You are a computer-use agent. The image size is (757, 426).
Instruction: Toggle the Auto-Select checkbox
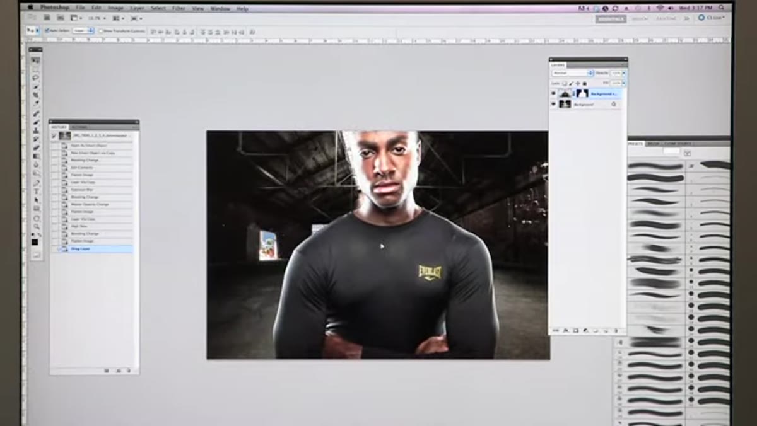click(47, 31)
